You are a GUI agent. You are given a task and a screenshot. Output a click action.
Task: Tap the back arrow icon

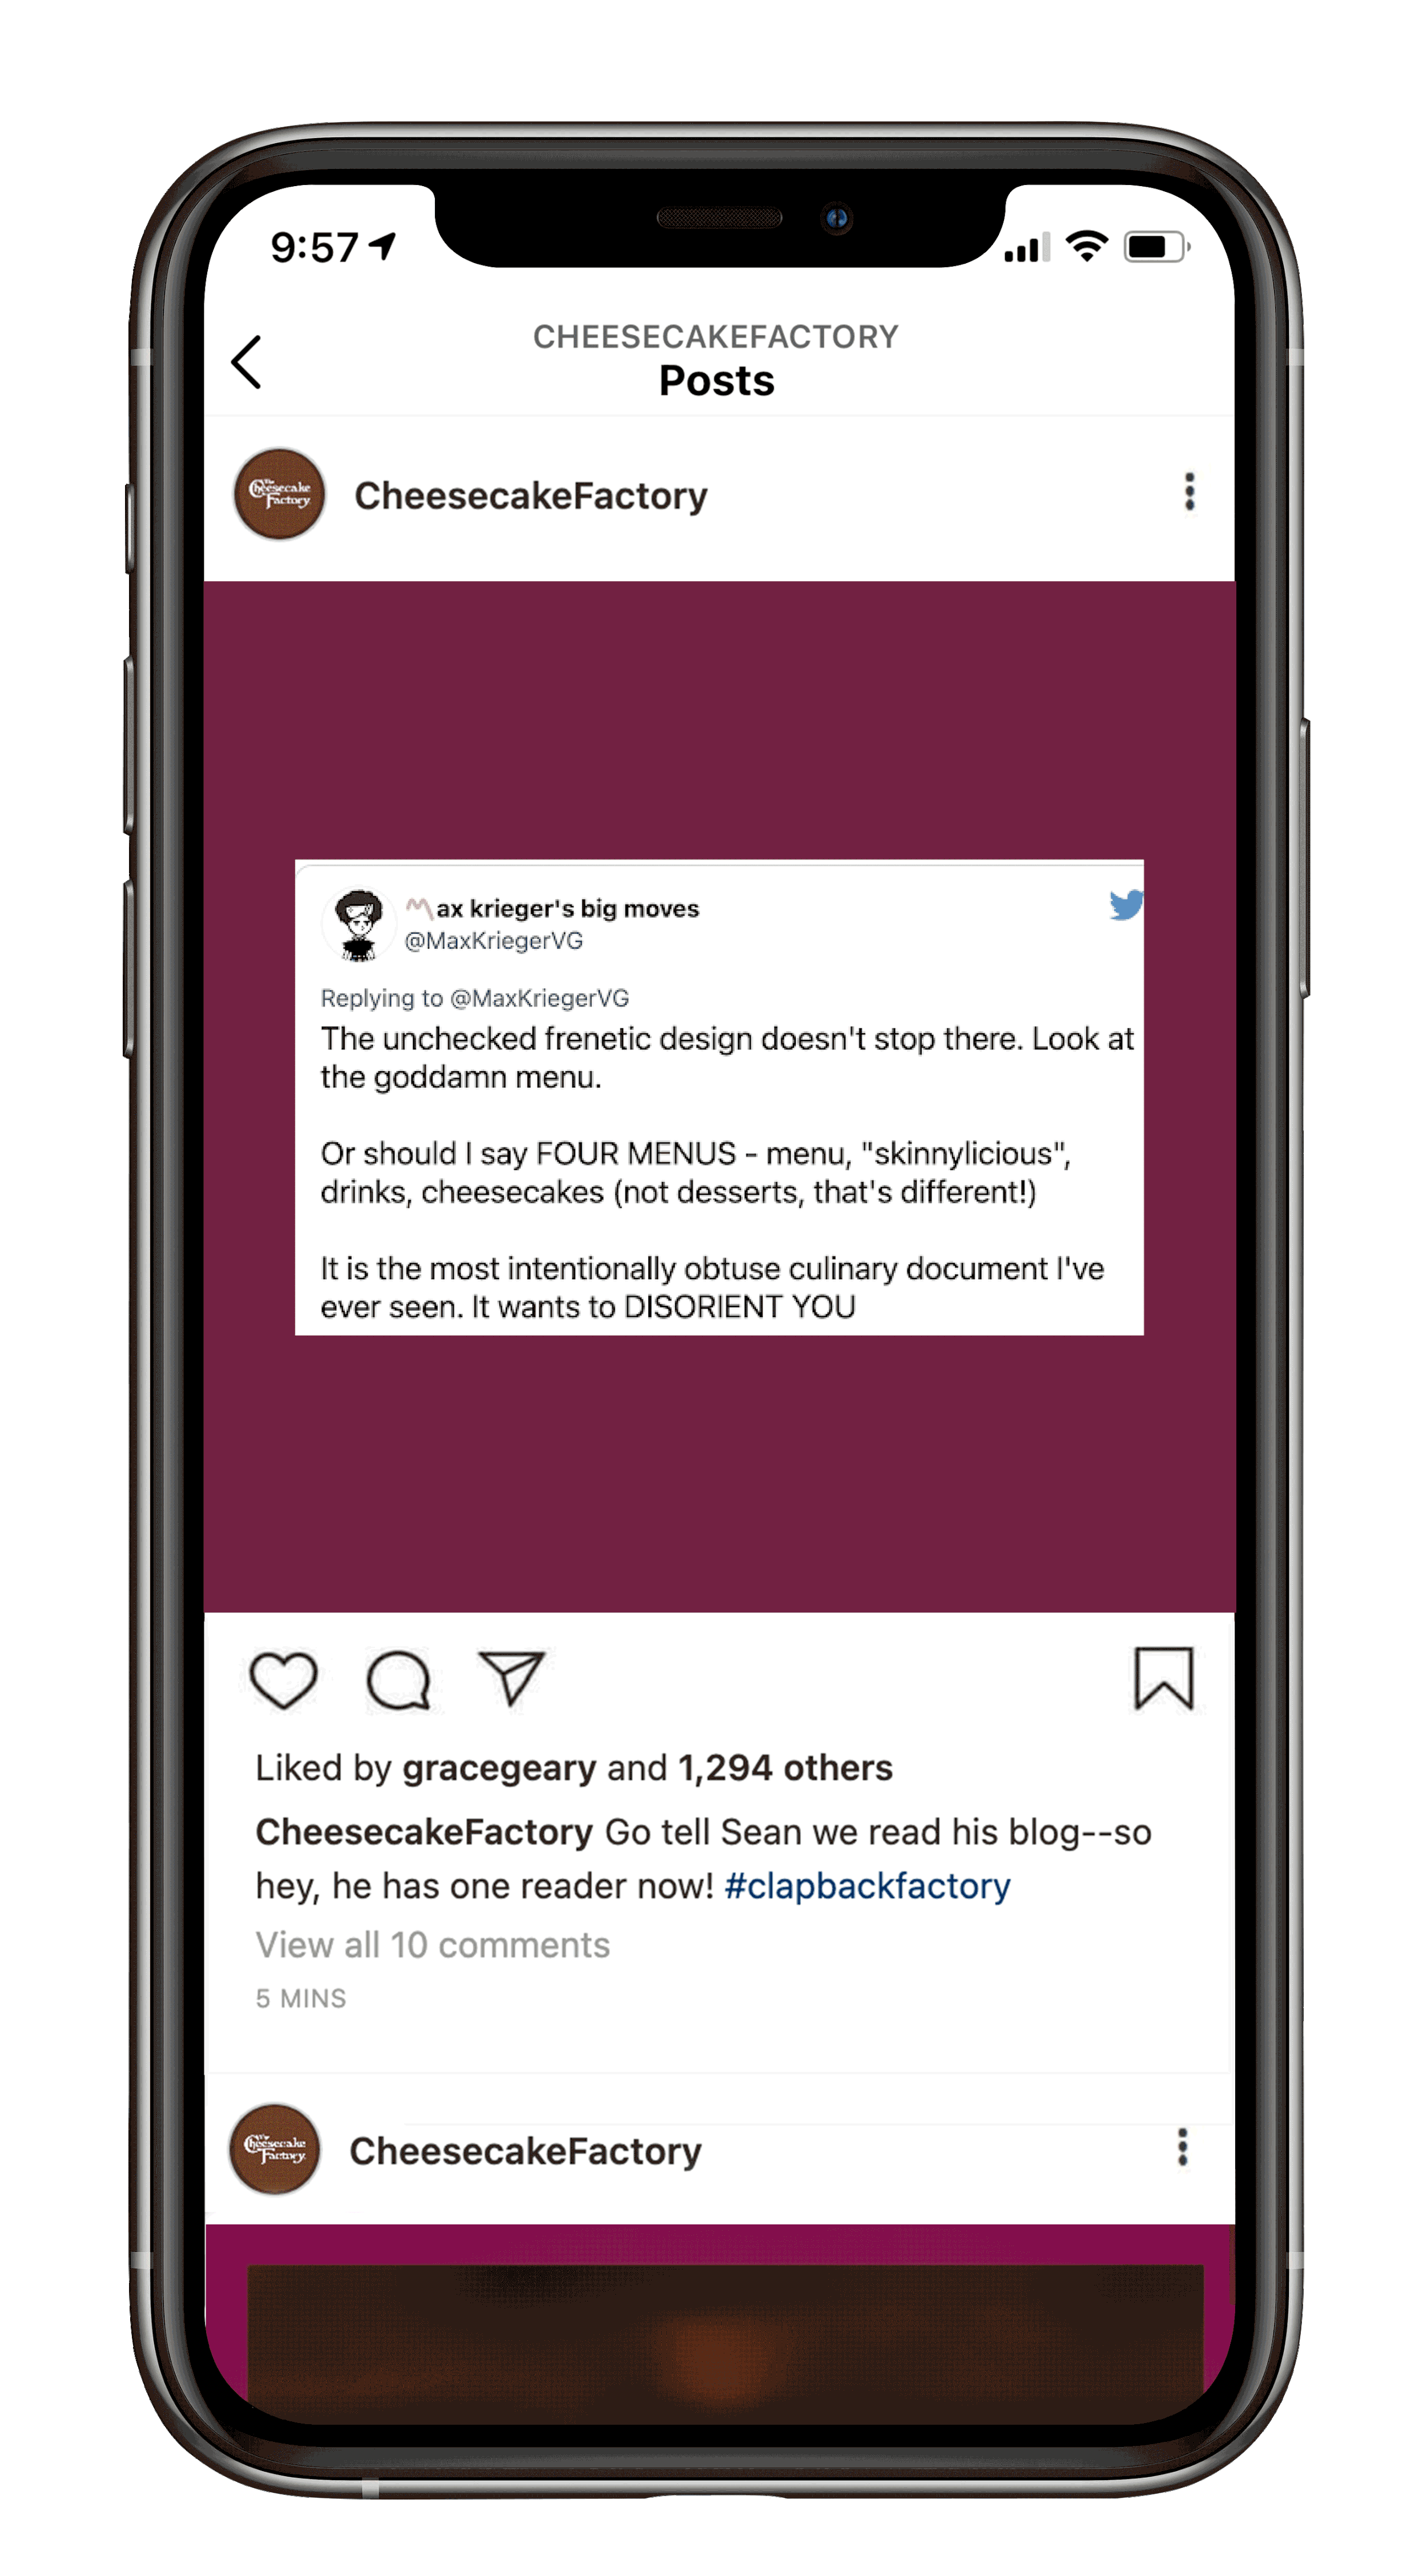click(247, 362)
